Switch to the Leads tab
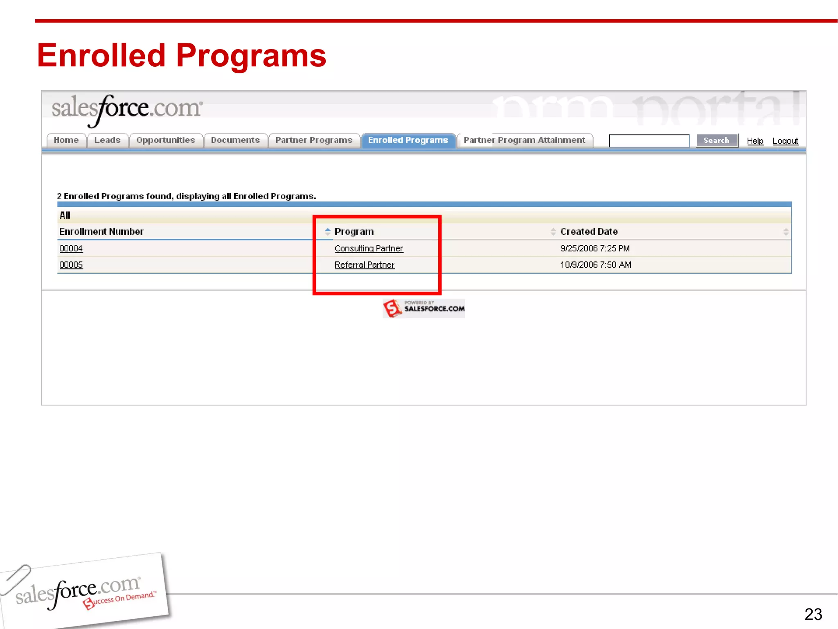 tap(108, 140)
